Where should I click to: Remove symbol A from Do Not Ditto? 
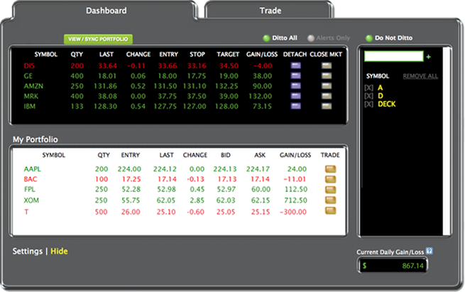coord(368,88)
